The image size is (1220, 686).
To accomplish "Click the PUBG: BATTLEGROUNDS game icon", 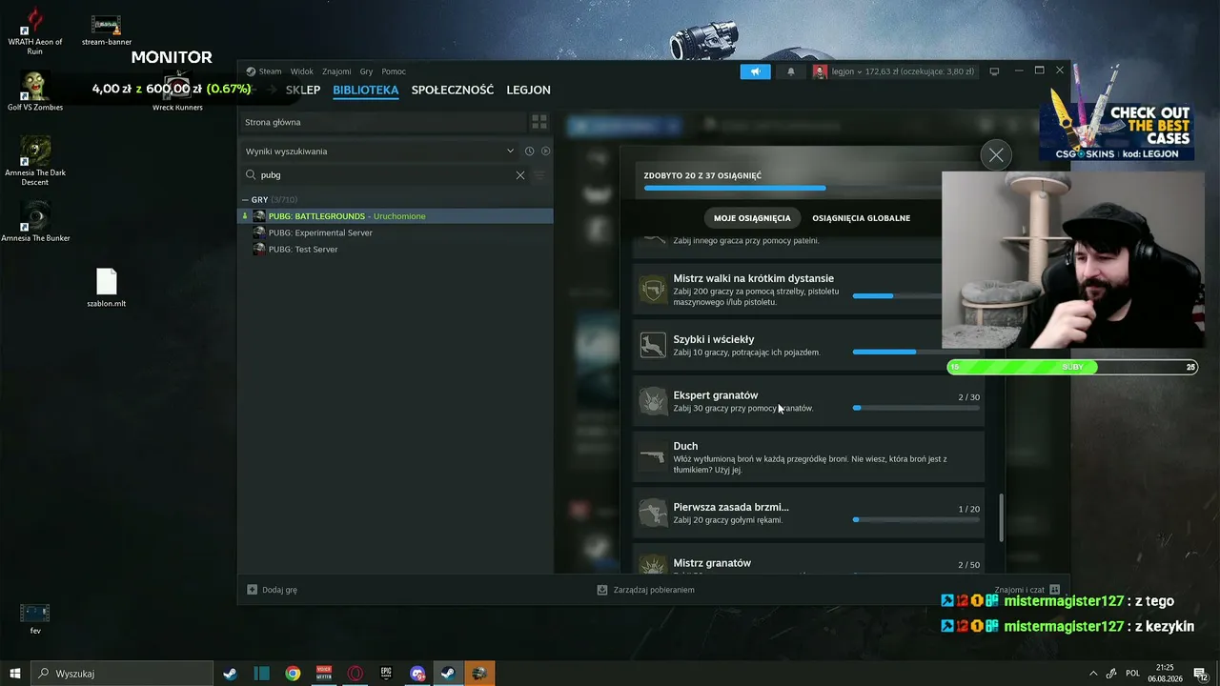I will pos(259,216).
